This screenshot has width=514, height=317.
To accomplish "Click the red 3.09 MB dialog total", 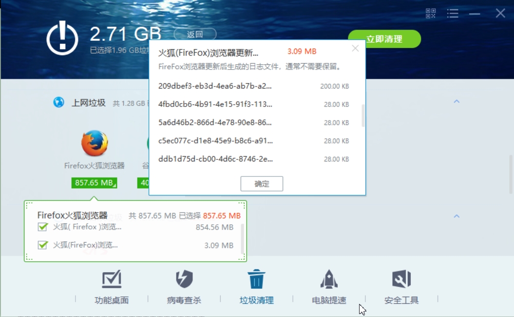I will pos(302,52).
